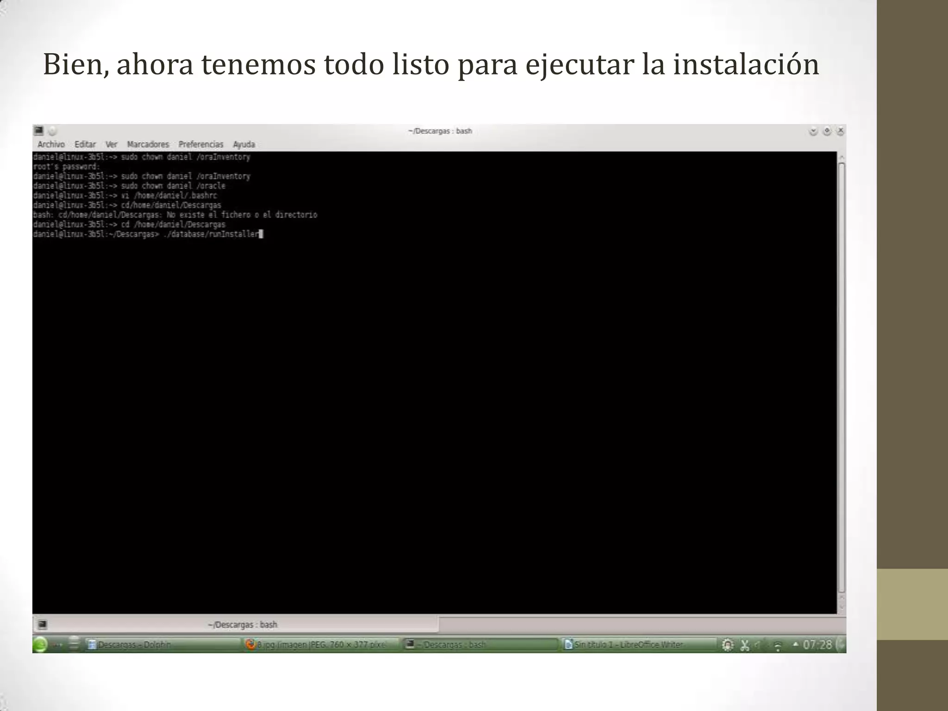
Task: Click the Dolphin file manager icon in taskbar
Action: point(92,644)
